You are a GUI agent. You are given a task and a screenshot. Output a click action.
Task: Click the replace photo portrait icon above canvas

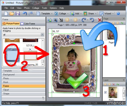tap(55, 20)
